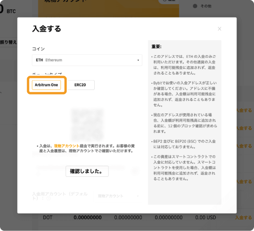
Task: Click the 0.00 USD value in DOT row
Action: coord(206,218)
